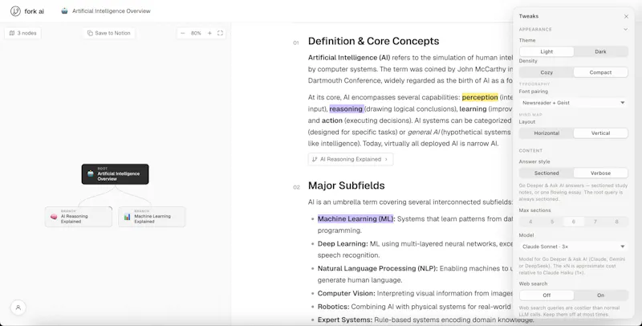
Task: Click the Major Subfields heading
Action: click(x=347, y=185)
